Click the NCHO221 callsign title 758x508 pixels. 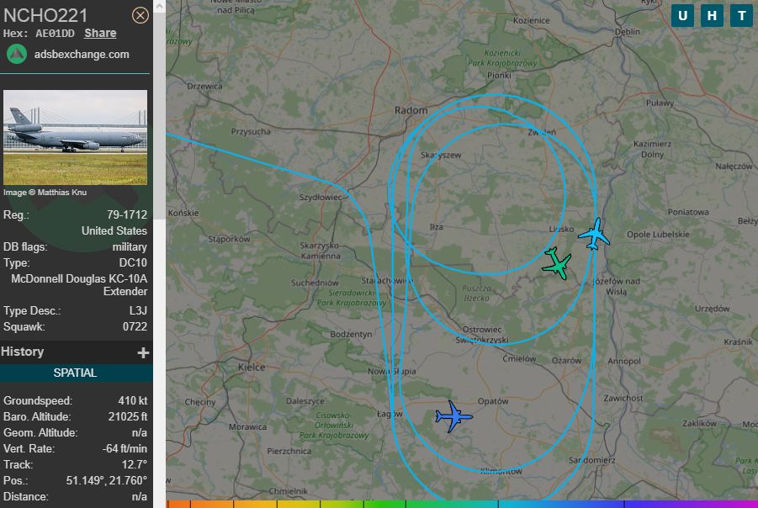(x=45, y=15)
